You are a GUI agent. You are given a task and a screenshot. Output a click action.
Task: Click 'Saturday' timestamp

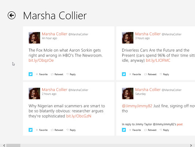tap(140, 94)
